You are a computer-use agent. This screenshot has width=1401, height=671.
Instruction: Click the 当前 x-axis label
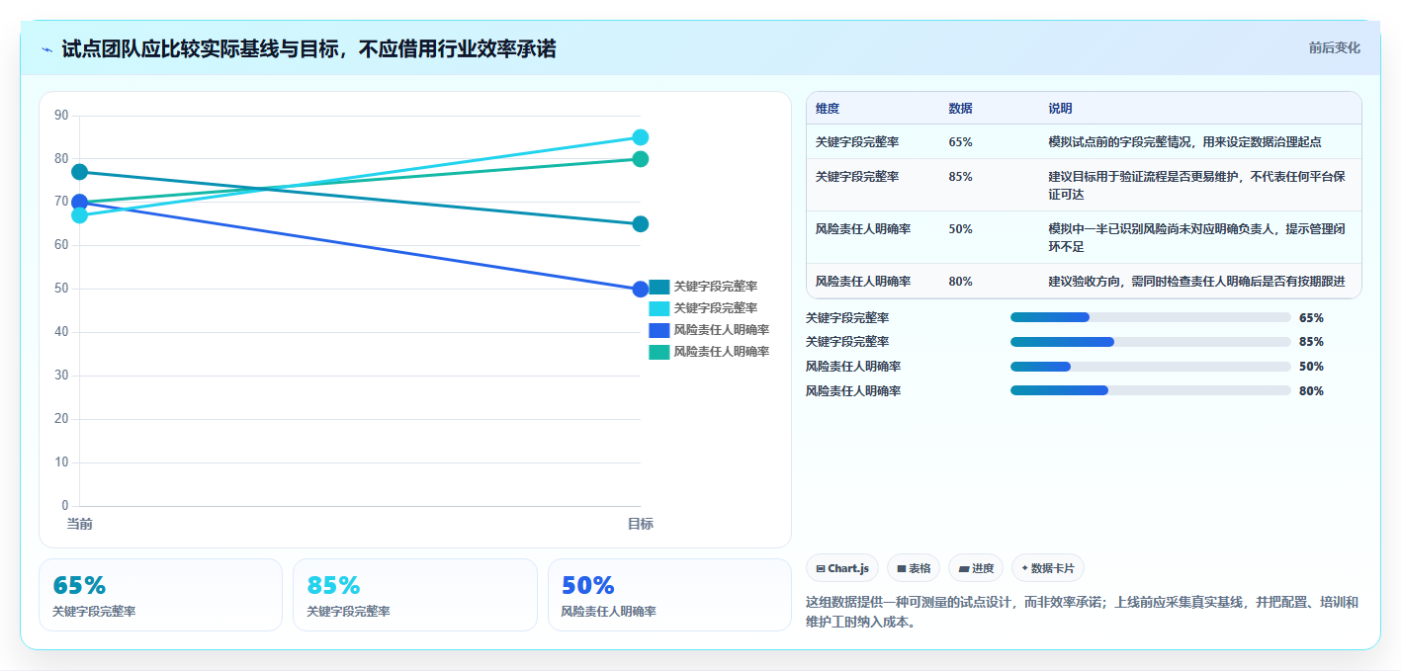pos(80,524)
